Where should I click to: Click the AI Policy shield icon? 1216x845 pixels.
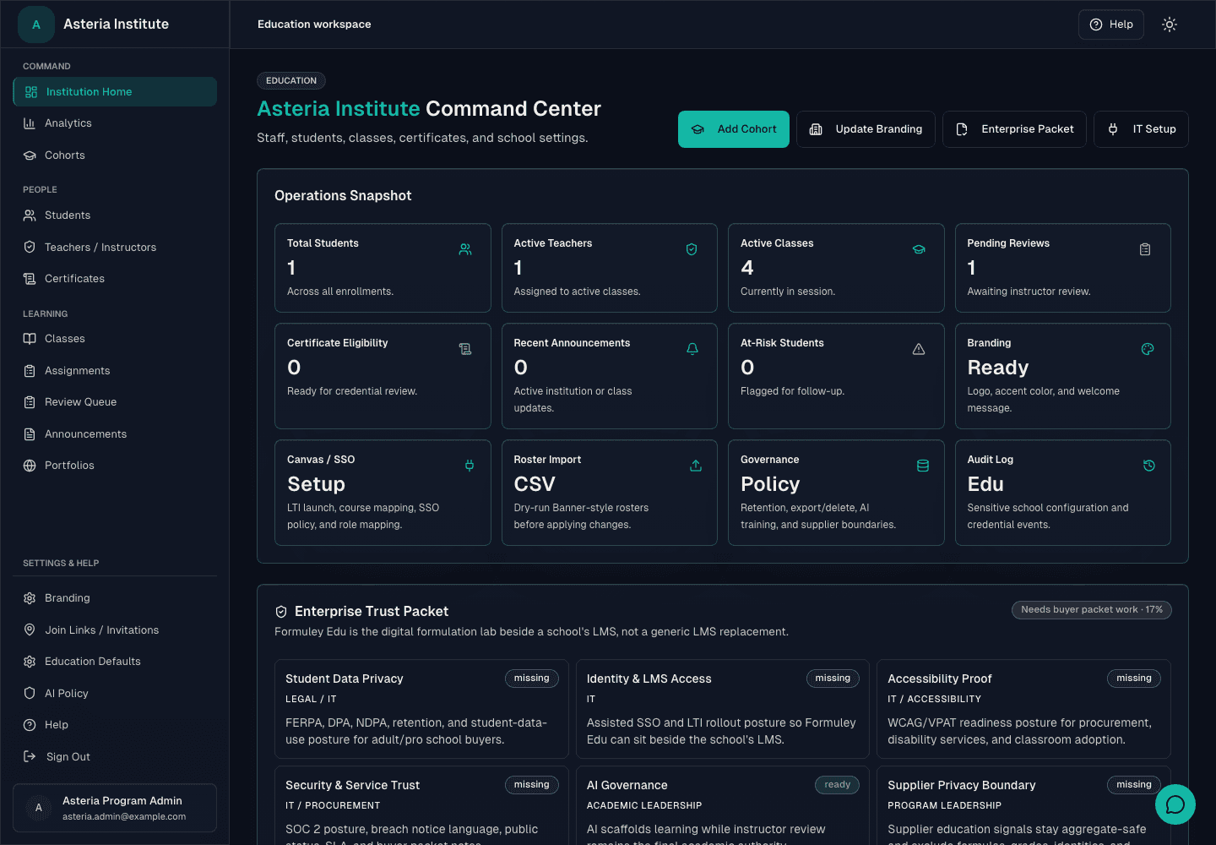[x=30, y=694]
